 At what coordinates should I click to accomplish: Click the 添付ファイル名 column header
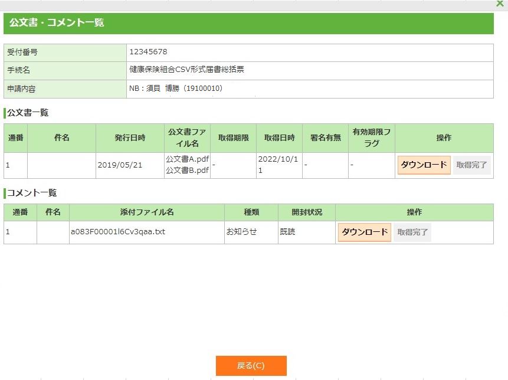tap(146, 212)
